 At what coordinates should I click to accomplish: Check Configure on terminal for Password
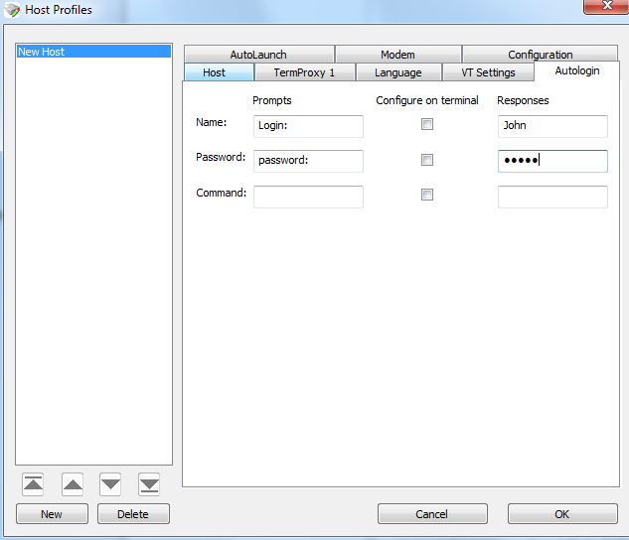pos(427,160)
